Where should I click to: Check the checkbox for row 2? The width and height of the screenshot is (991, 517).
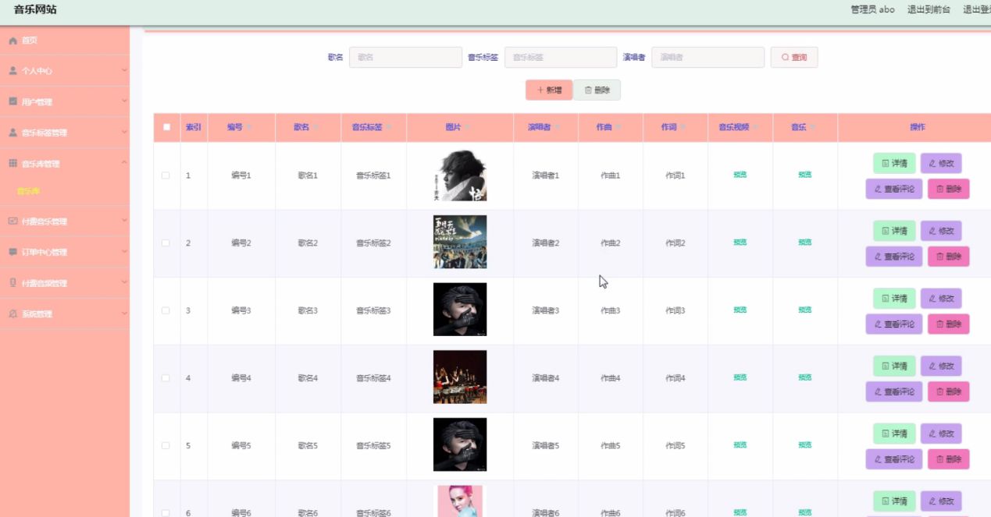[x=166, y=243]
